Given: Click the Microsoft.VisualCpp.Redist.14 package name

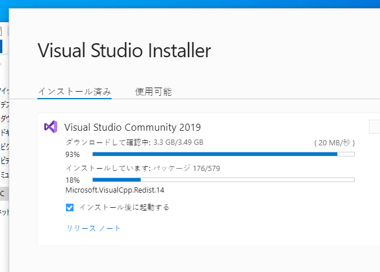Looking at the screenshot, I should tap(114, 190).
